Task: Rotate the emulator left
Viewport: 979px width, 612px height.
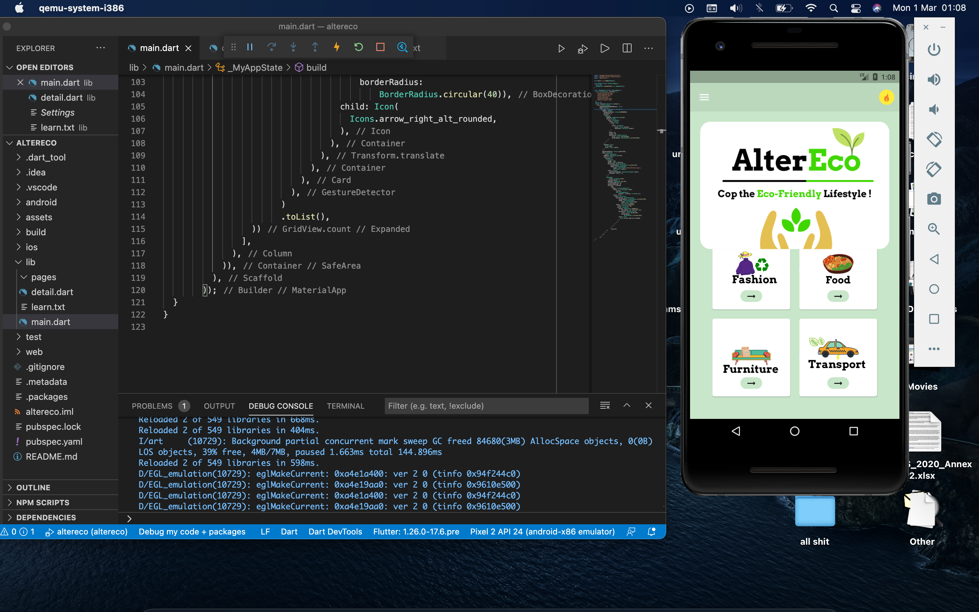Action: click(933, 139)
